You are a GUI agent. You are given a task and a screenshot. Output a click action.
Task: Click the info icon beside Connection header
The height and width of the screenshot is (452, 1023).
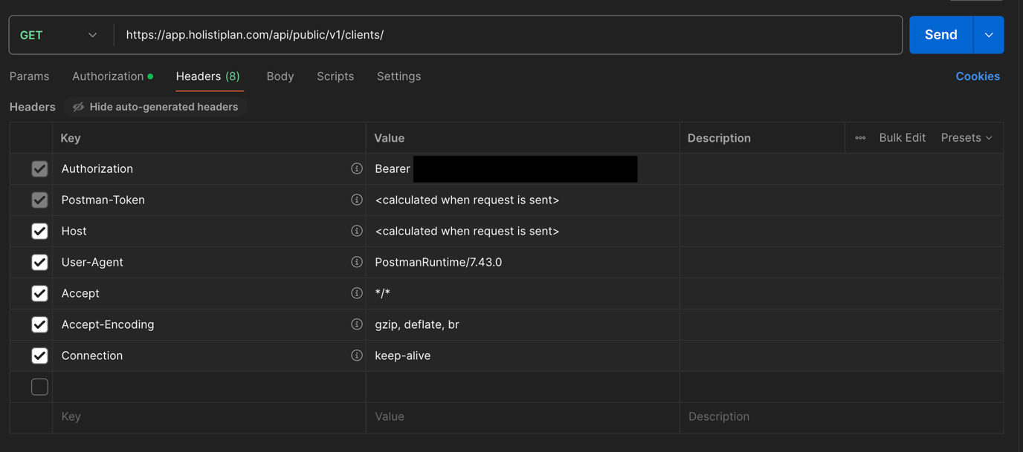coord(357,356)
